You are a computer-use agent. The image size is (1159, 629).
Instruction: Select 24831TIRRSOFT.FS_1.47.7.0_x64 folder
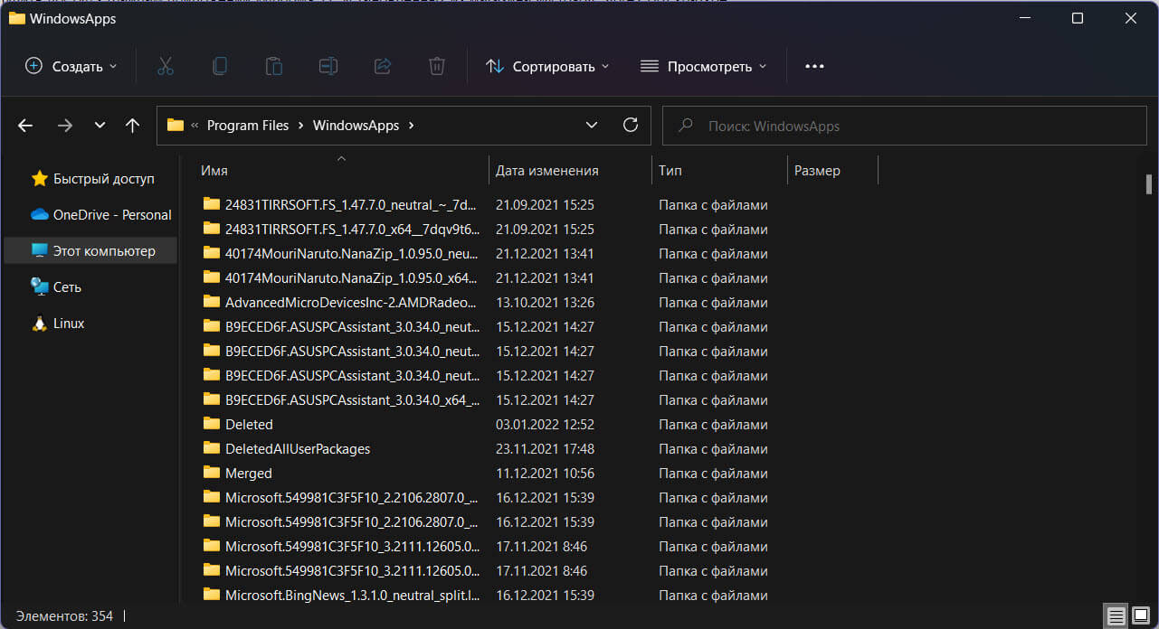tap(352, 229)
